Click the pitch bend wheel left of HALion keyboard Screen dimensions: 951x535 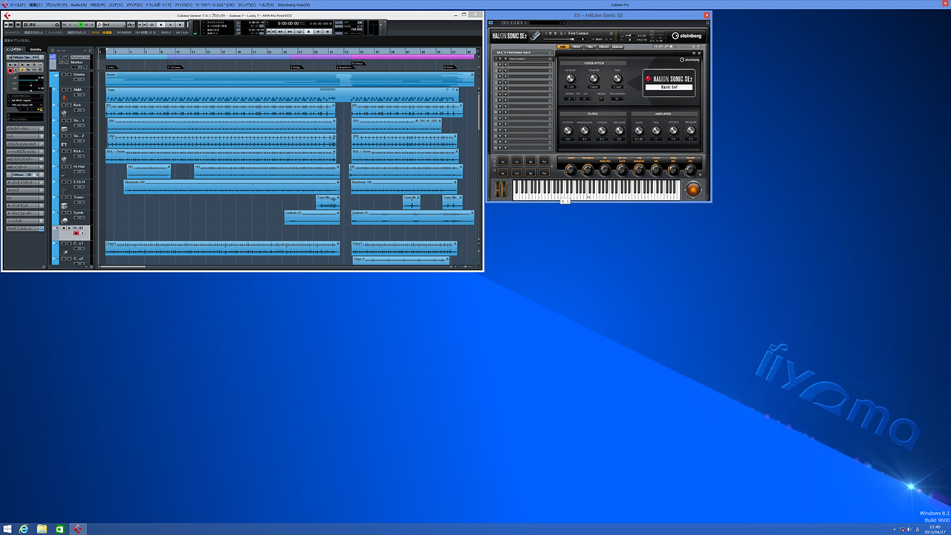click(498, 189)
